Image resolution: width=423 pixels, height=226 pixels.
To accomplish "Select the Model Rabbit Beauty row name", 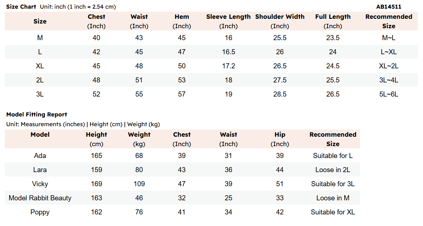I will (x=40, y=198).
